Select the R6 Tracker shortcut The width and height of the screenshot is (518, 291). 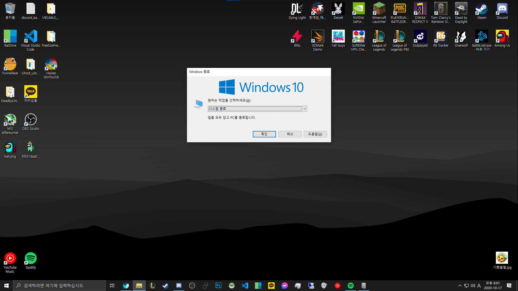click(x=441, y=39)
